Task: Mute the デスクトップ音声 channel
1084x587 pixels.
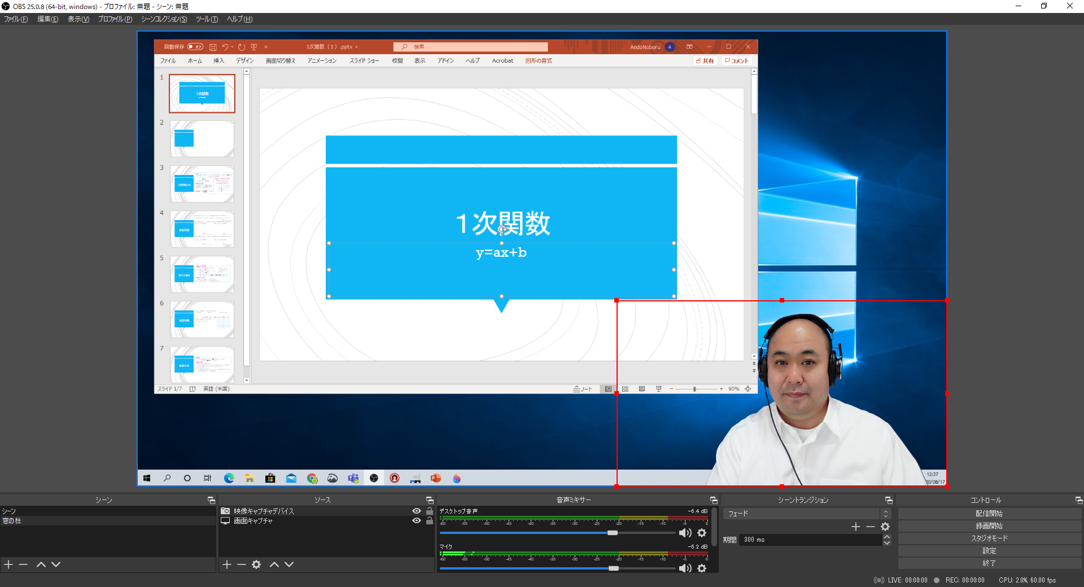Action: point(685,533)
